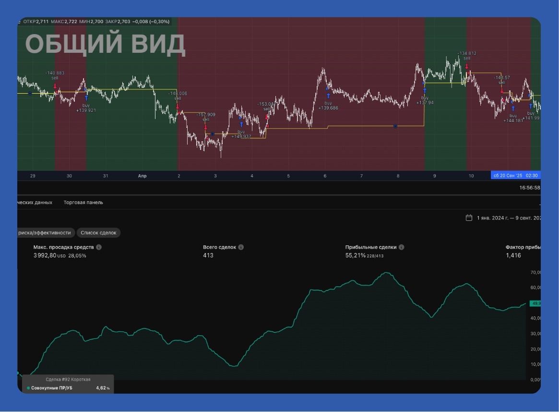Click blue buy arrow labeled +141.99

[x=531, y=106]
